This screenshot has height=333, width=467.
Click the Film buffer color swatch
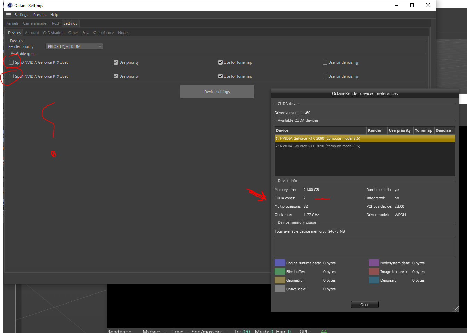(280, 272)
